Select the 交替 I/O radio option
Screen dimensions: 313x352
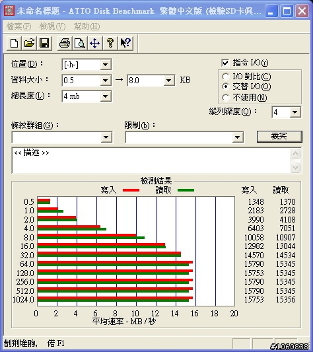coord(225,87)
